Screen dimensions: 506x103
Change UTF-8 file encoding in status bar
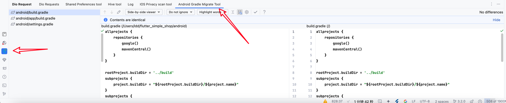425,101
